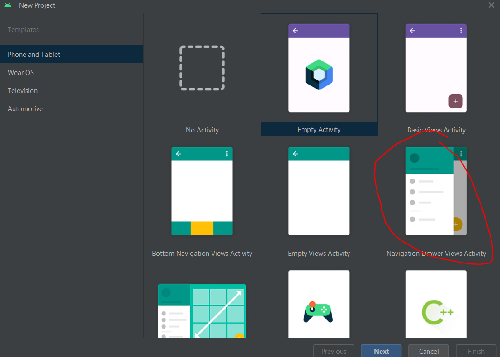This screenshot has width=500, height=357.
Task: Click the Basic Views Activity label
Action: (x=436, y=130)
